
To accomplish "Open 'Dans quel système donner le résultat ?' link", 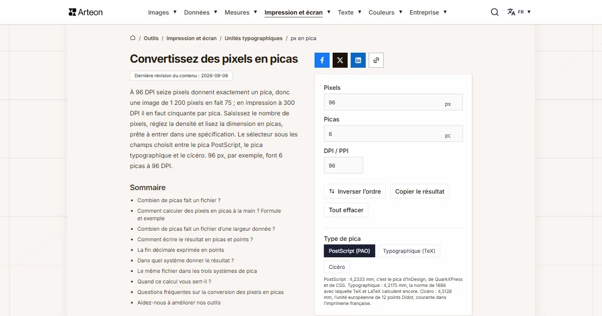I will pyautogui.click(x=186, y=260).
